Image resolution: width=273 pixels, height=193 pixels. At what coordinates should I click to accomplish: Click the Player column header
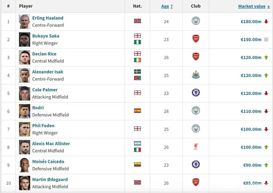pyautogui.click(x=26, y=6)
